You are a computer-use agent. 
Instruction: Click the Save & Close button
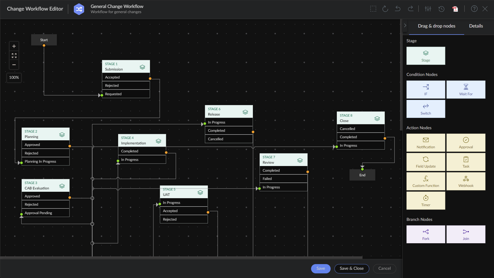tap(351, 268)
